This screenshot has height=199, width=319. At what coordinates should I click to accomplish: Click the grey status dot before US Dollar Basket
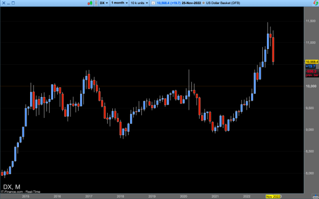[203, 3]
